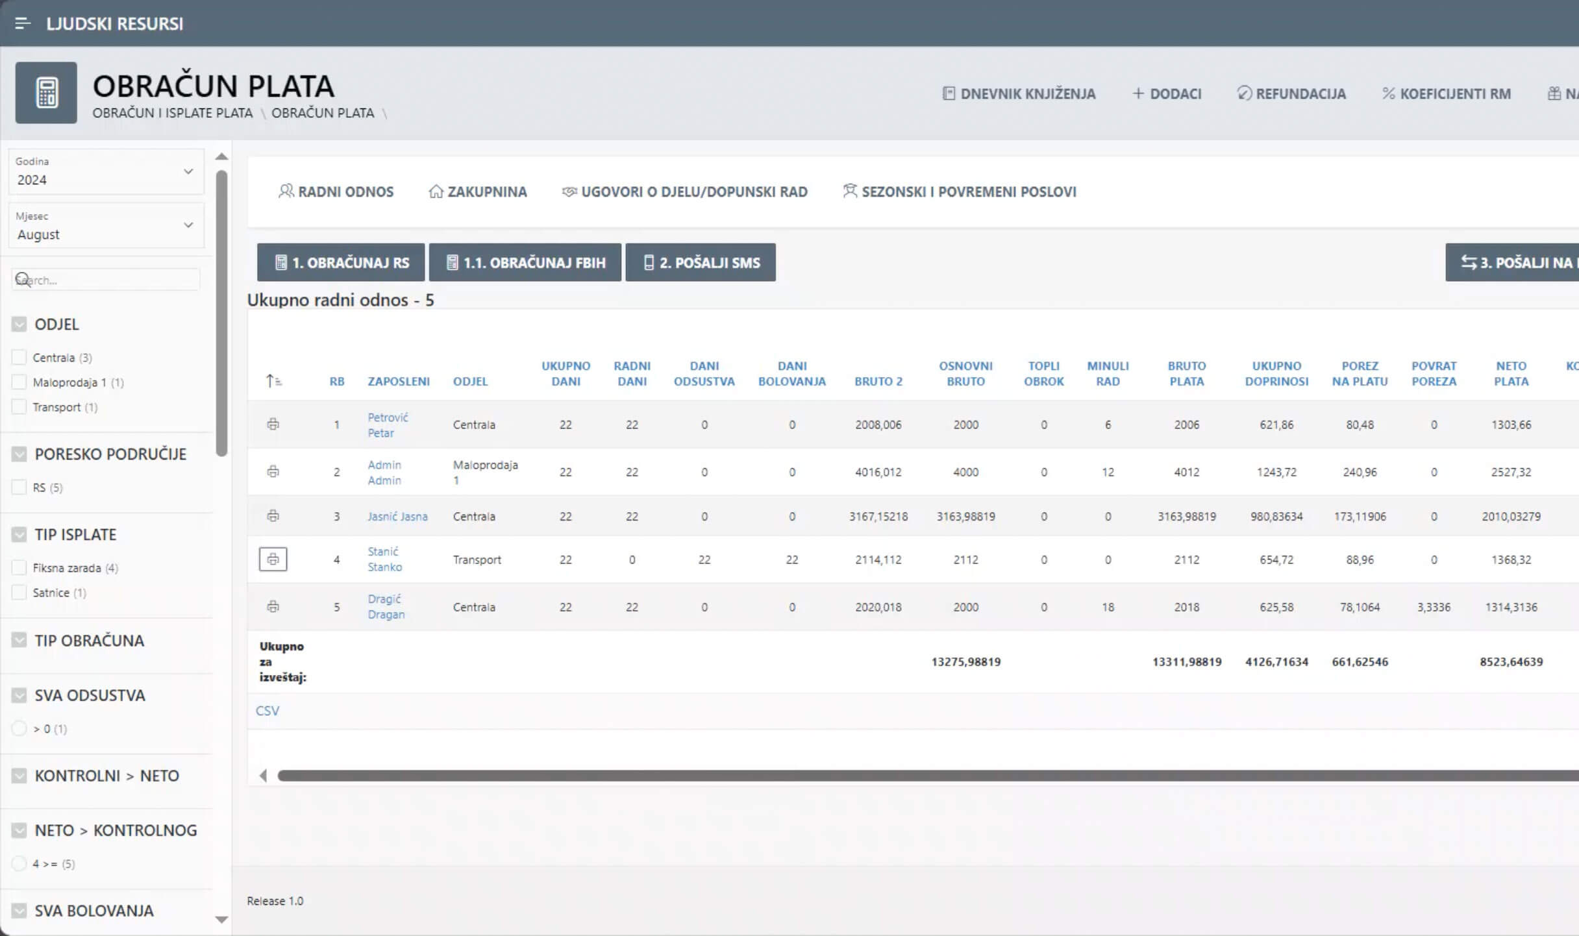The width and height of the screenshot is (1579, 936).
Task: Select the 4 >= (5) radio option
Action: [19, 864]
